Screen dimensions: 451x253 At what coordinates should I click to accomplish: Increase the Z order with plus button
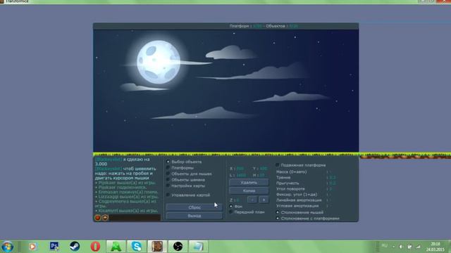click(264, 200)
